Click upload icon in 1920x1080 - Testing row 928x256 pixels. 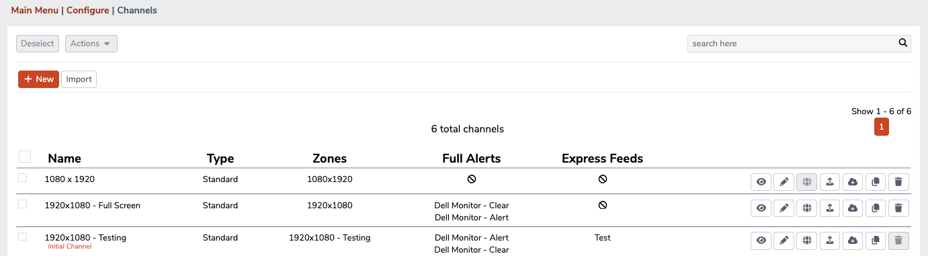coord(829,240)
